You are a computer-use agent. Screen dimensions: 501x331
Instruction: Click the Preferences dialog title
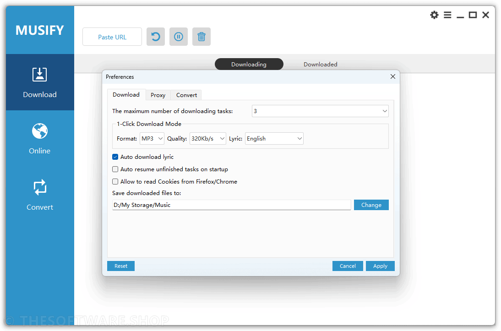tap(120, 77)
